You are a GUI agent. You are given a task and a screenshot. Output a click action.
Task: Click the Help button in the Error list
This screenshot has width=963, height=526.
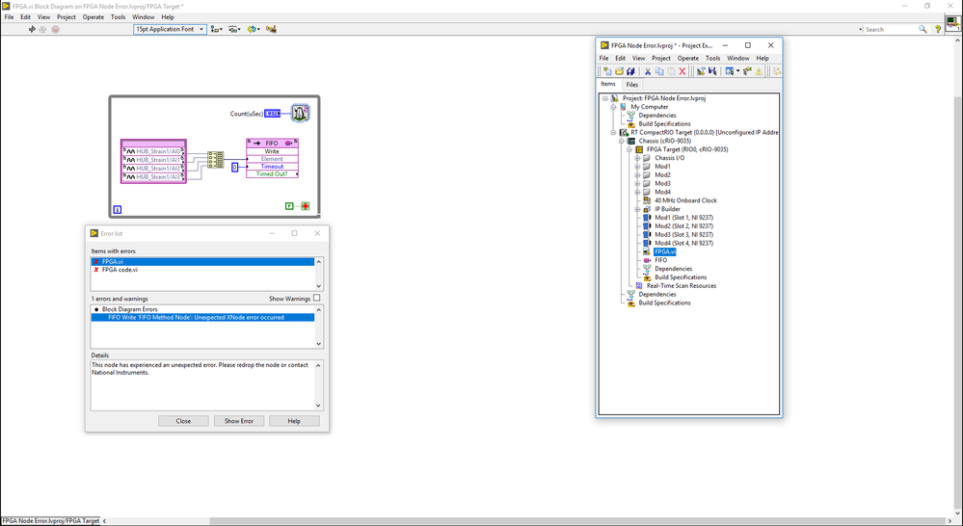294,421
